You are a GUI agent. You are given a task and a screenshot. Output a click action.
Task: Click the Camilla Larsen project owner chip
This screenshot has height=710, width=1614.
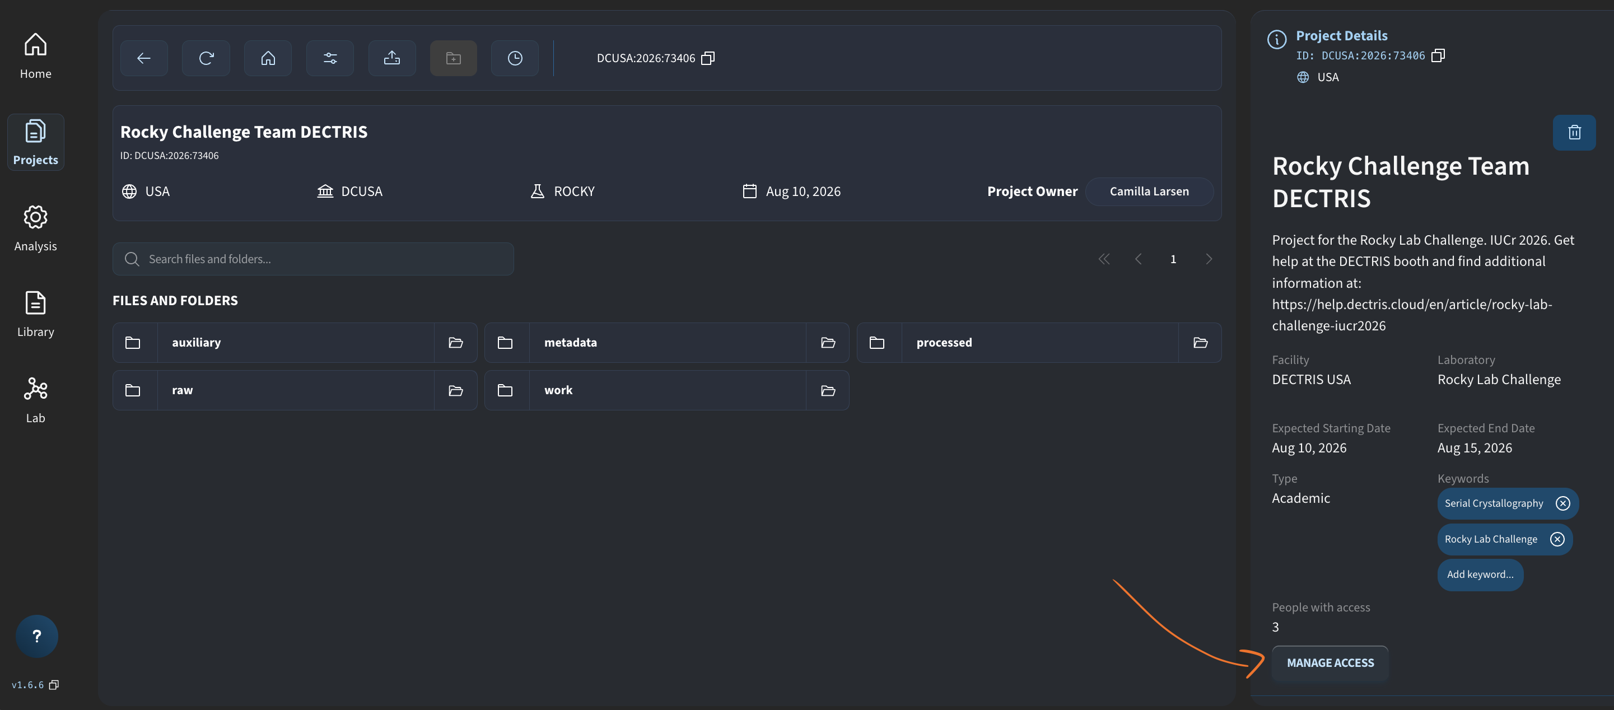[1149, 191]
